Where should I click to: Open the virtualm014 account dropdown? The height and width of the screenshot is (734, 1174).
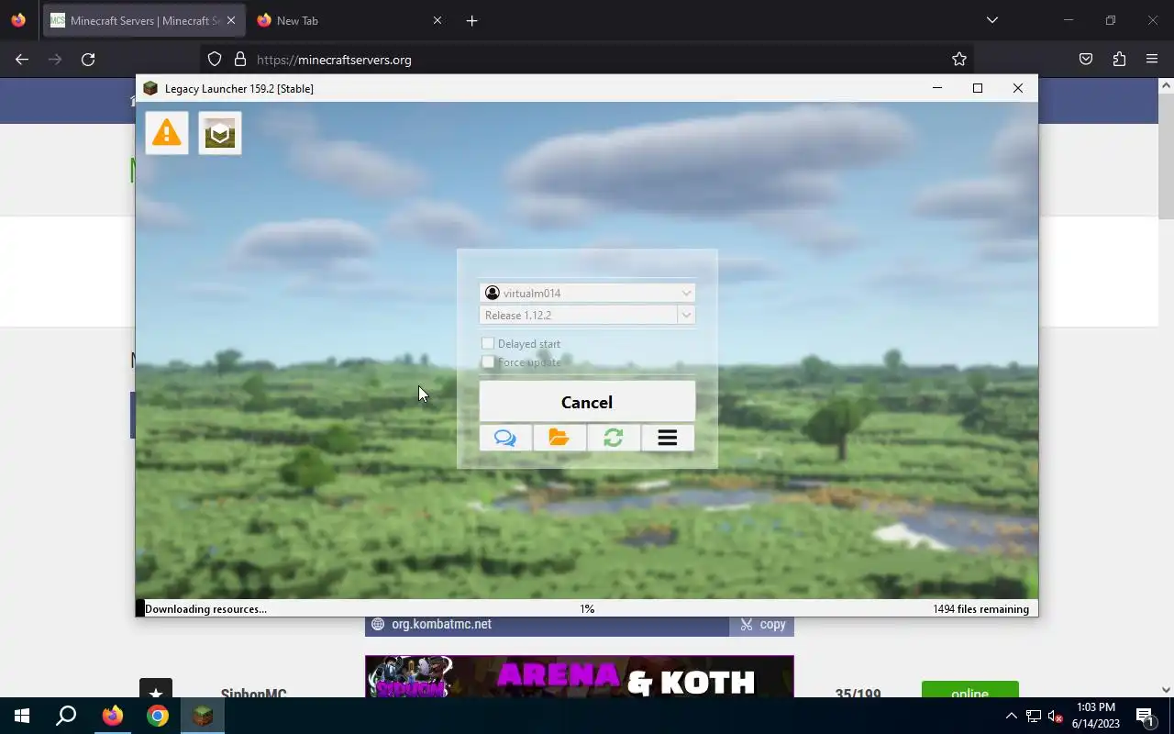587,293
